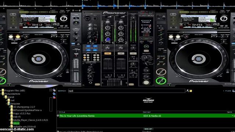Click the right deck loop IN button
This screenshot has height=132, width=235.
(x=171, y=37)
